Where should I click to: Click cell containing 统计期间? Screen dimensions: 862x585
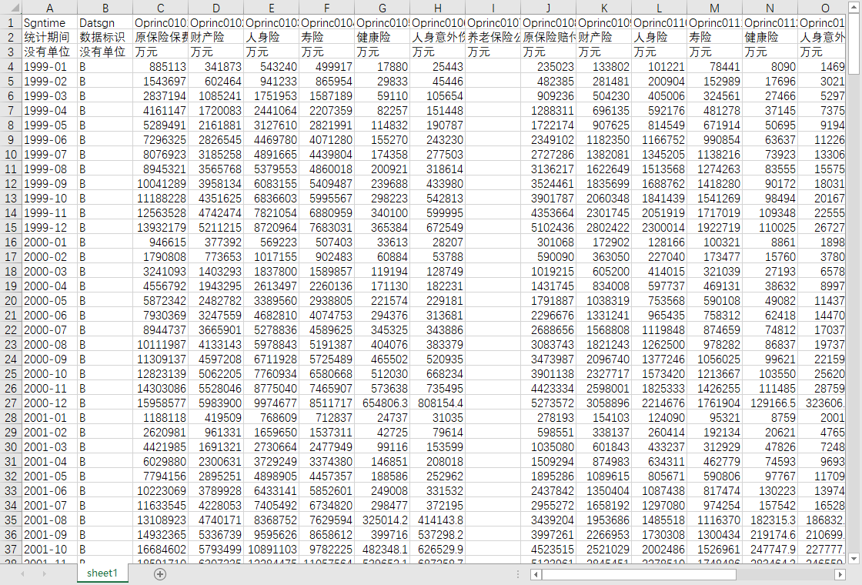[49, 38]
